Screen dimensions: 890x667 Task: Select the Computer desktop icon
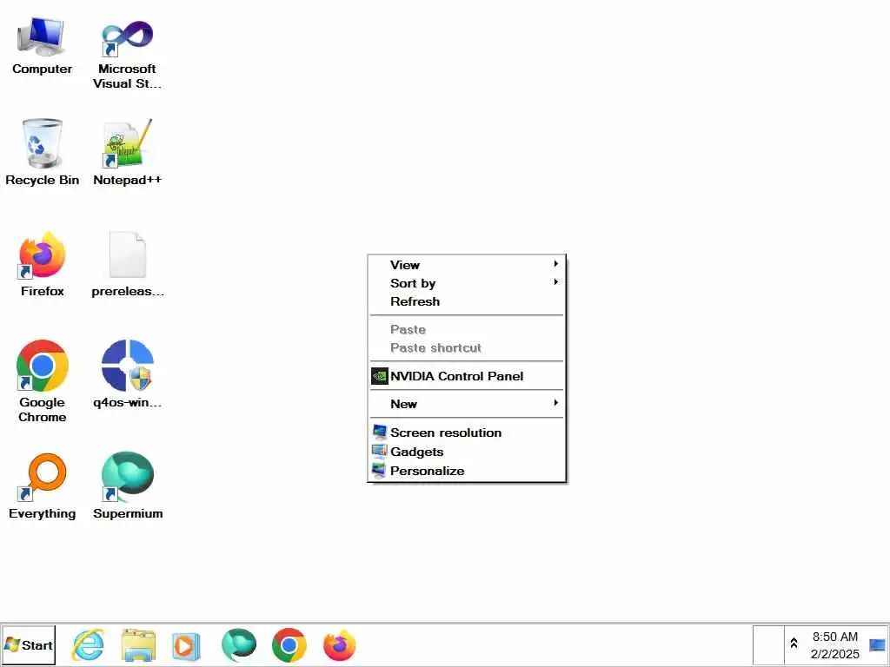click(x=42, y=47)
